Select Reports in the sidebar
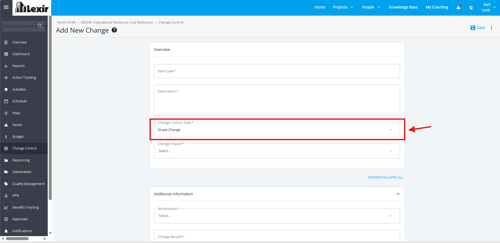This screenshot has height=243, width=500. [24, 66]
